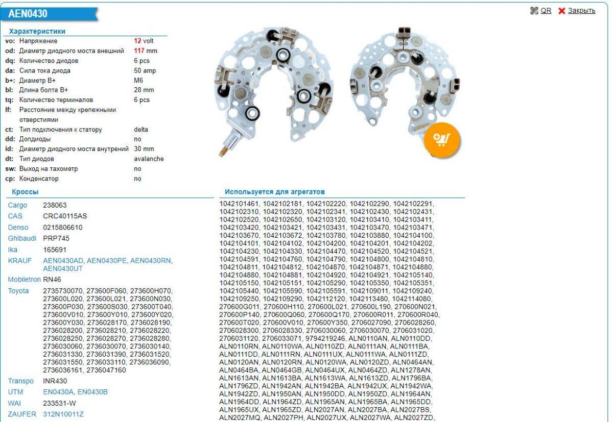Image resolution: width=613 pixels, height=422 pixels.
Task: Open KRAUF cross AEN0430UT
Action: [63, 268]
